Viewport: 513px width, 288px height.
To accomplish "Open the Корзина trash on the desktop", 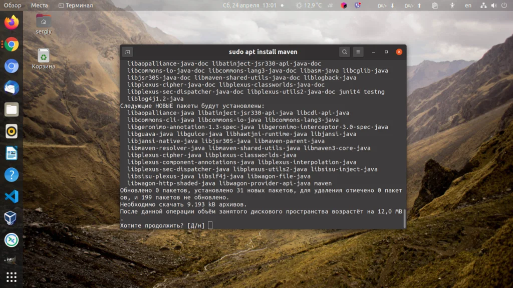I will click(43, 55).
